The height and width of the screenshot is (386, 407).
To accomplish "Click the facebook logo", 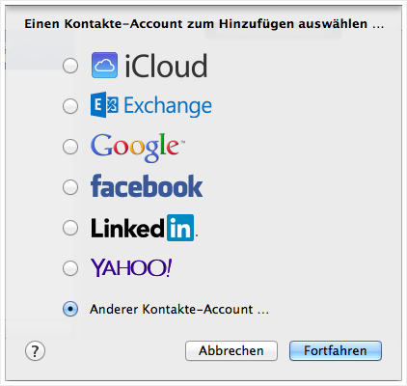I will pyautogui.click(x=147, y=186).
